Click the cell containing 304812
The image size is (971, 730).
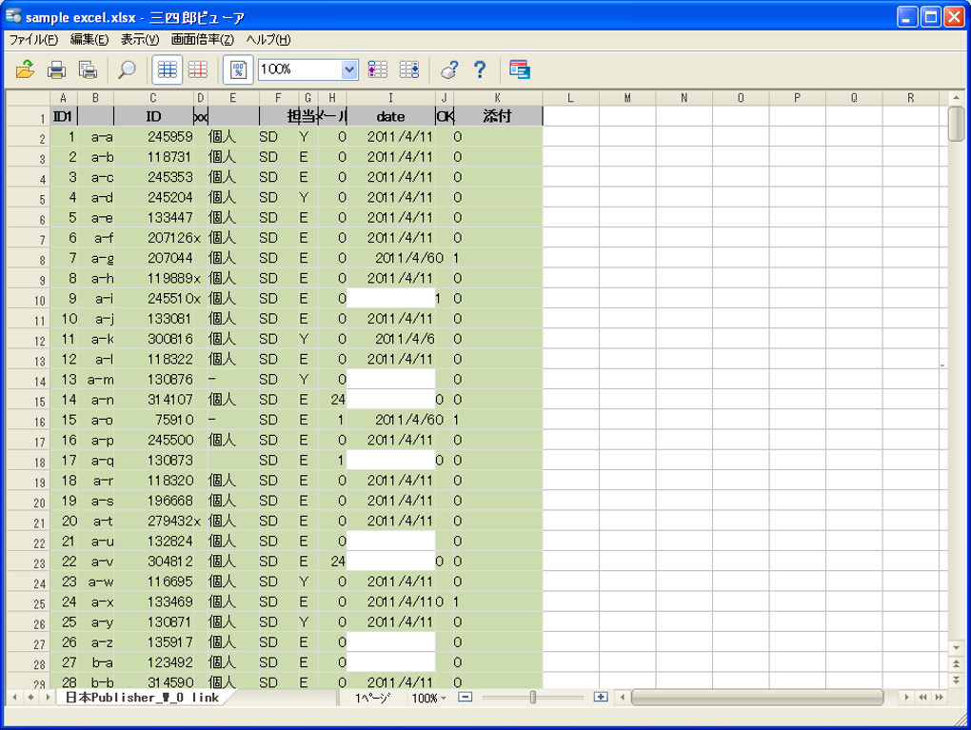pos(153,562)
